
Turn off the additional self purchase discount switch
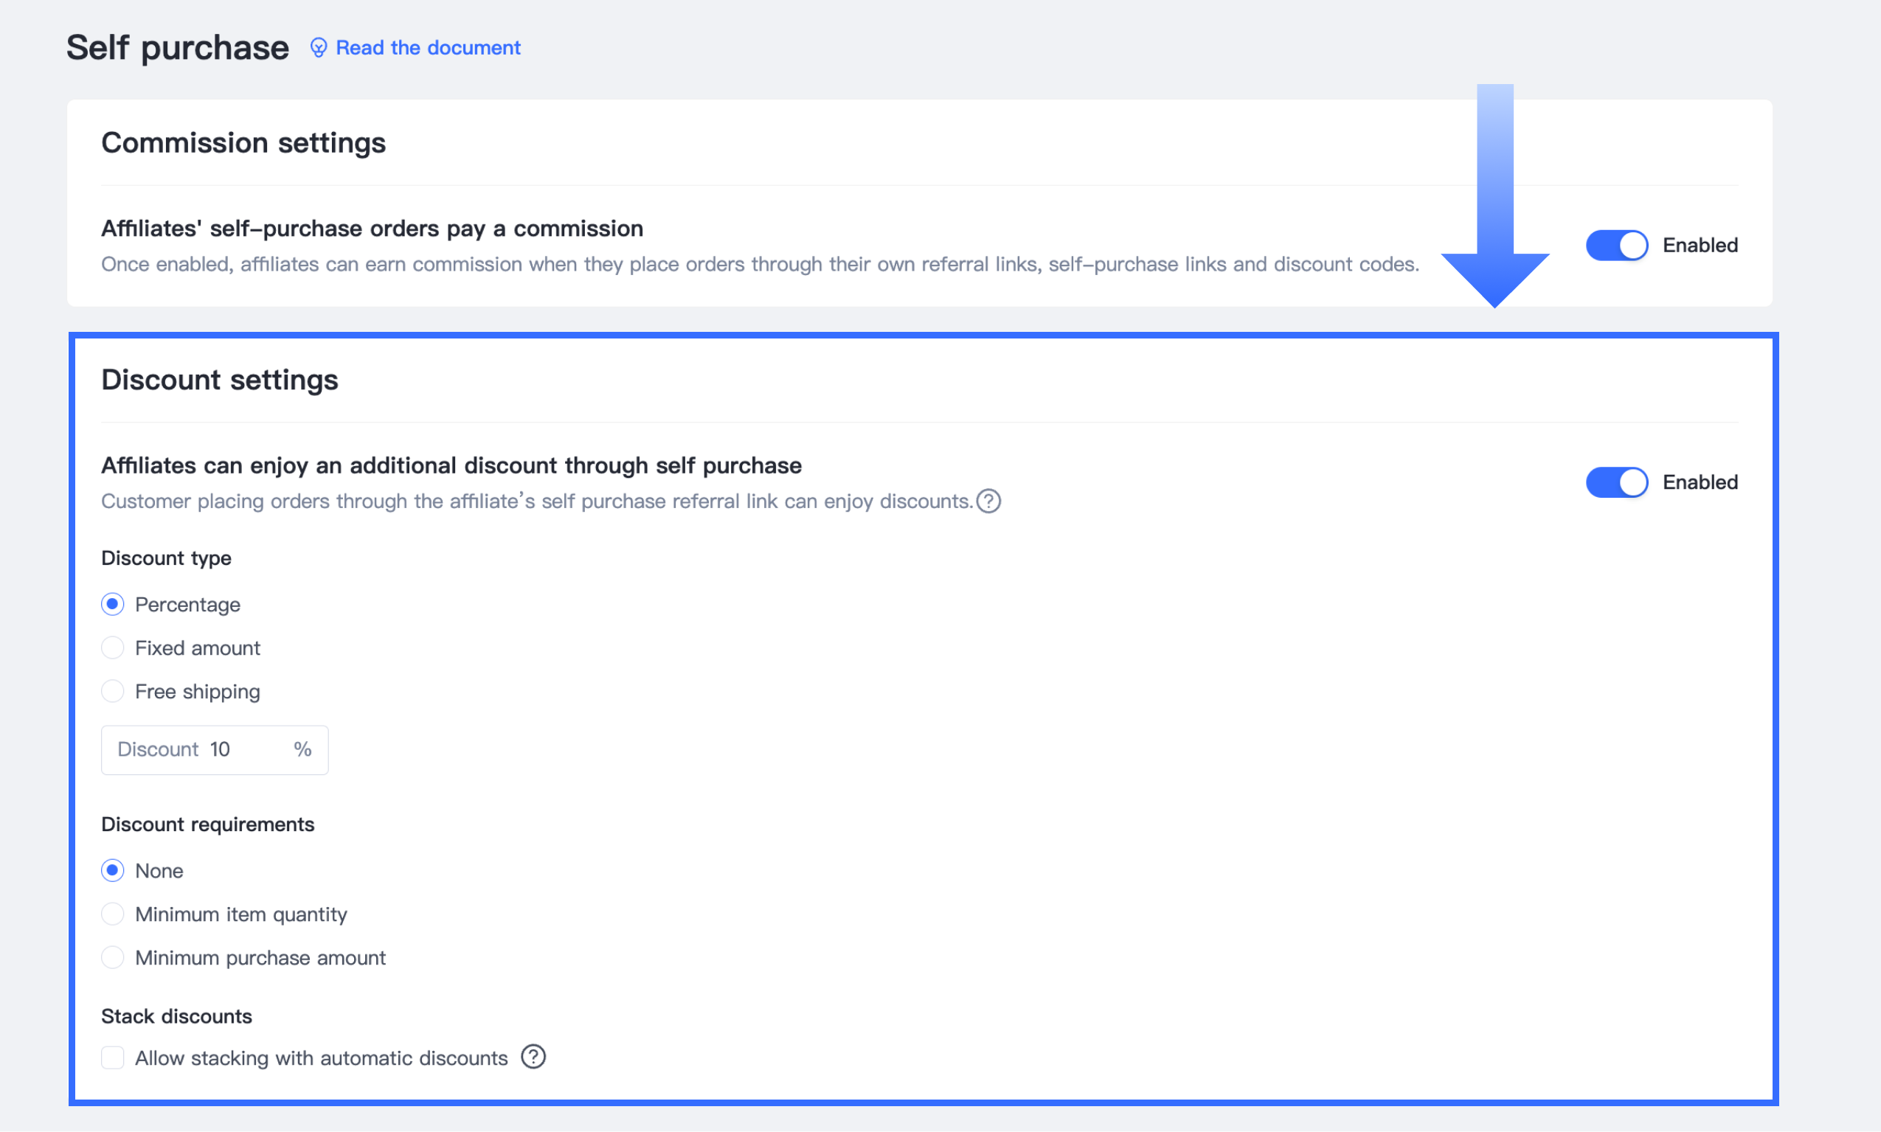coord(1615,482)
